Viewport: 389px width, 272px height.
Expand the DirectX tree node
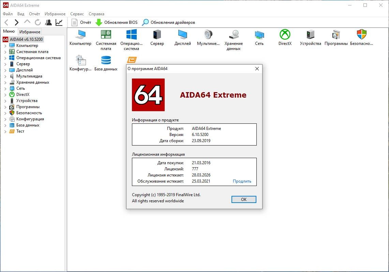5,95
